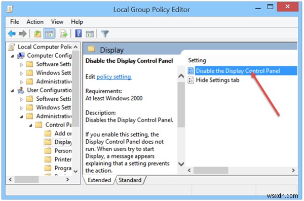Open Help via blue question mark icon
The height and width of the screenshot is (201, 304).
(79, 33)
